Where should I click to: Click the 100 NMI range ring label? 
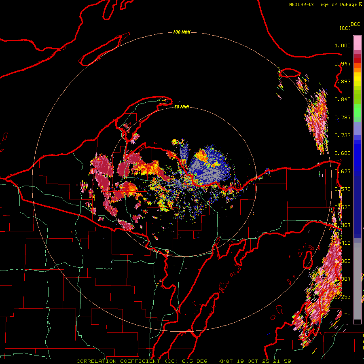click(x=182, y=32)
